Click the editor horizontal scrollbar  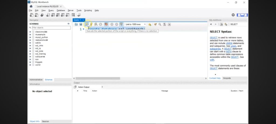pyautogui.click(x=97, y=78)
